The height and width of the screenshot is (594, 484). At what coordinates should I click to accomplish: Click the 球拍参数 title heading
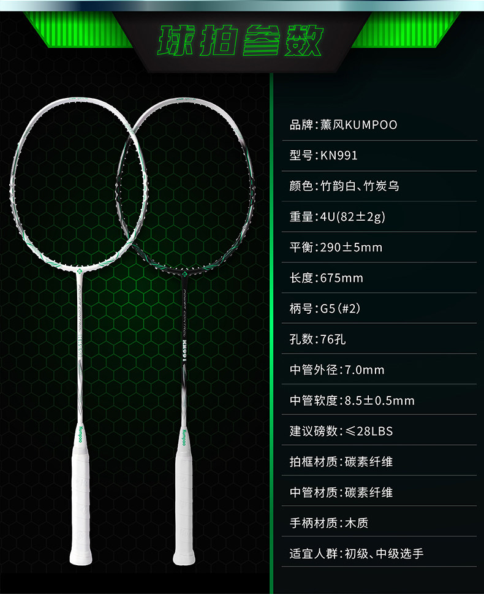click(240, 41)
